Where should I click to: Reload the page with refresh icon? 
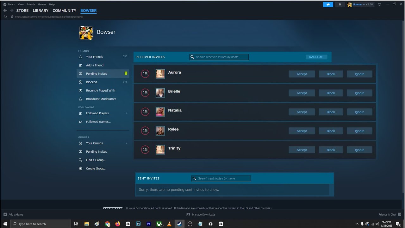click(x=5, y=17)
